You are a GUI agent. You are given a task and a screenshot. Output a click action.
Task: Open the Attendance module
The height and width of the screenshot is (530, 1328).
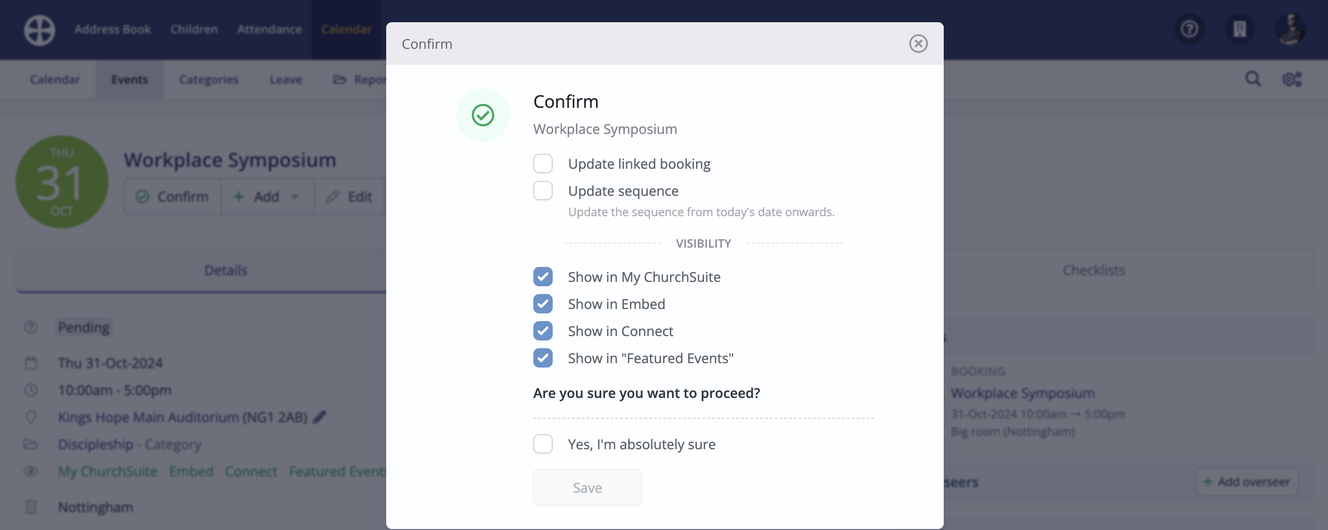pos(269,29)
